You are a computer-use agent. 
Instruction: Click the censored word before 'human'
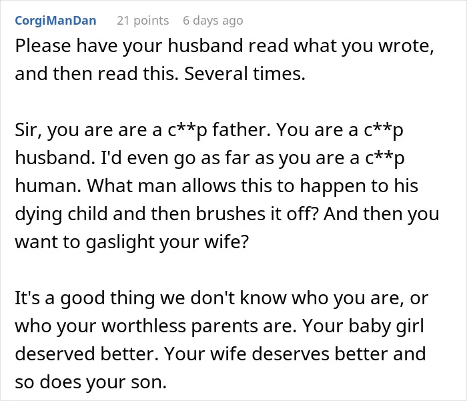385,158
